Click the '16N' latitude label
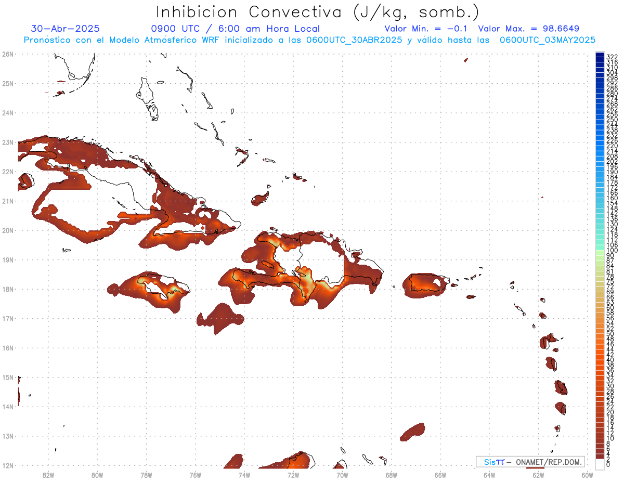Screen dimensions: 624x482 coord(8,348)
